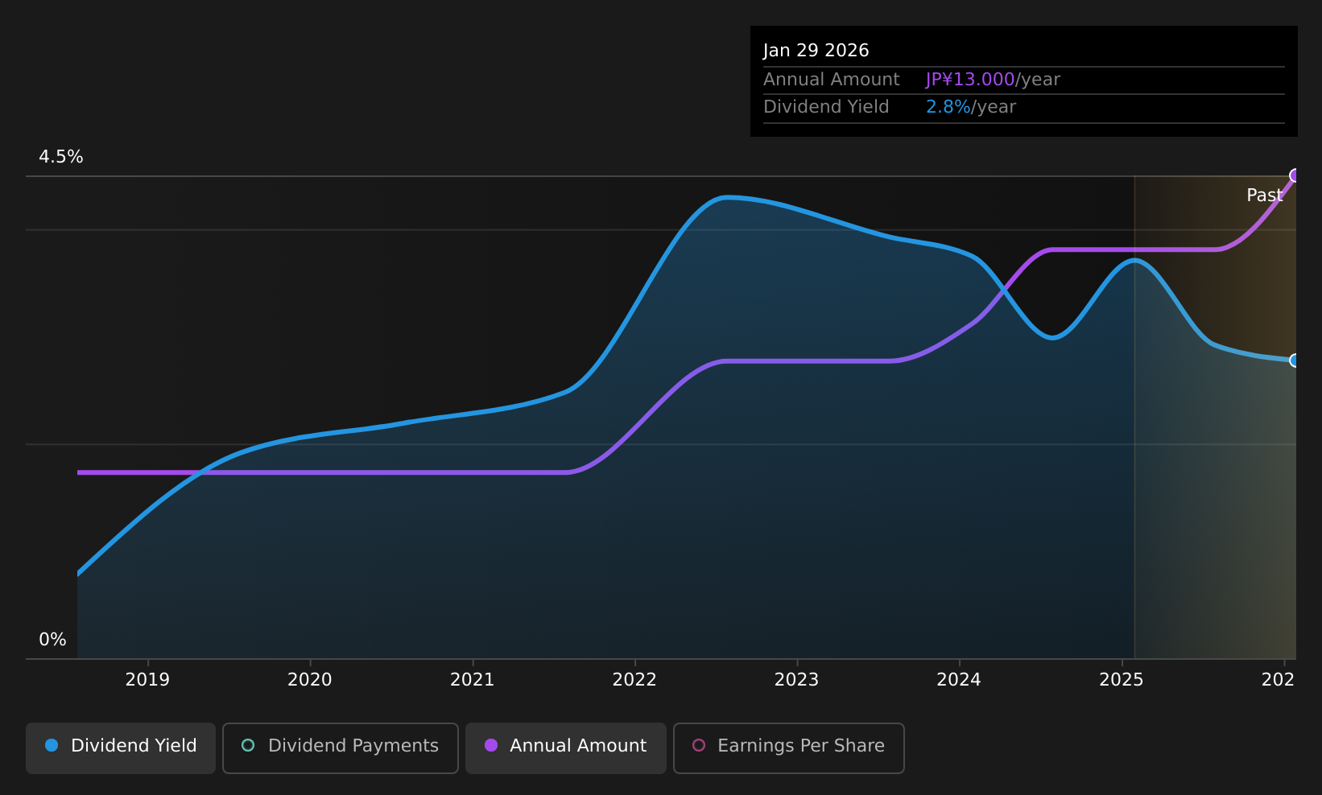Click the JP¥13.000/year tooltip value
This screenshot has height=795, width=1322.
[x=993, y=80]
